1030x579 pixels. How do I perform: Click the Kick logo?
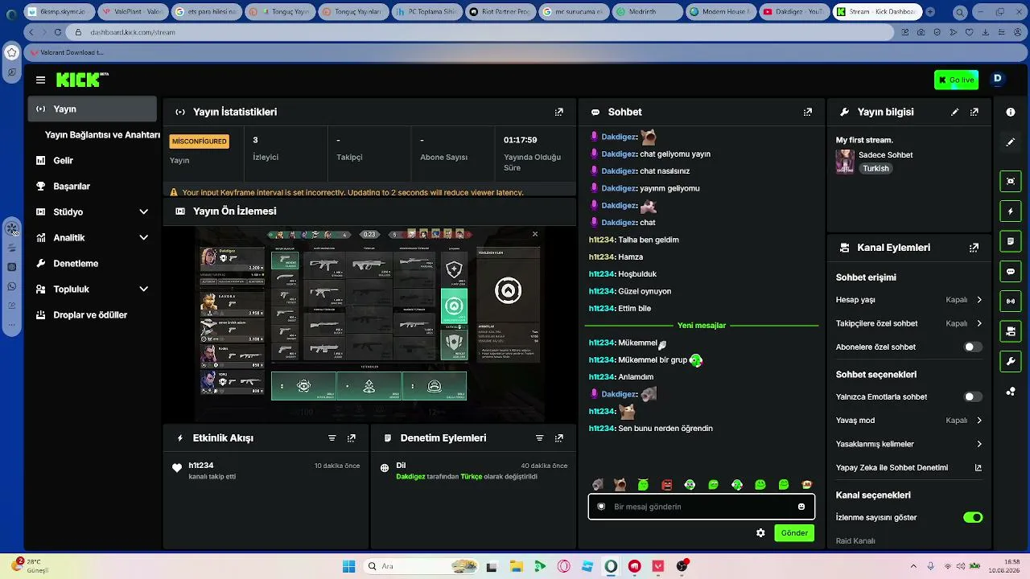point(82,80)
